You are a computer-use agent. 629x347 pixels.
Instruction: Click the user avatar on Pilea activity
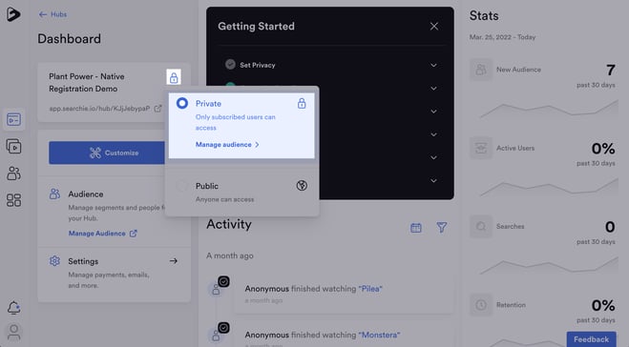coord(216,289)
